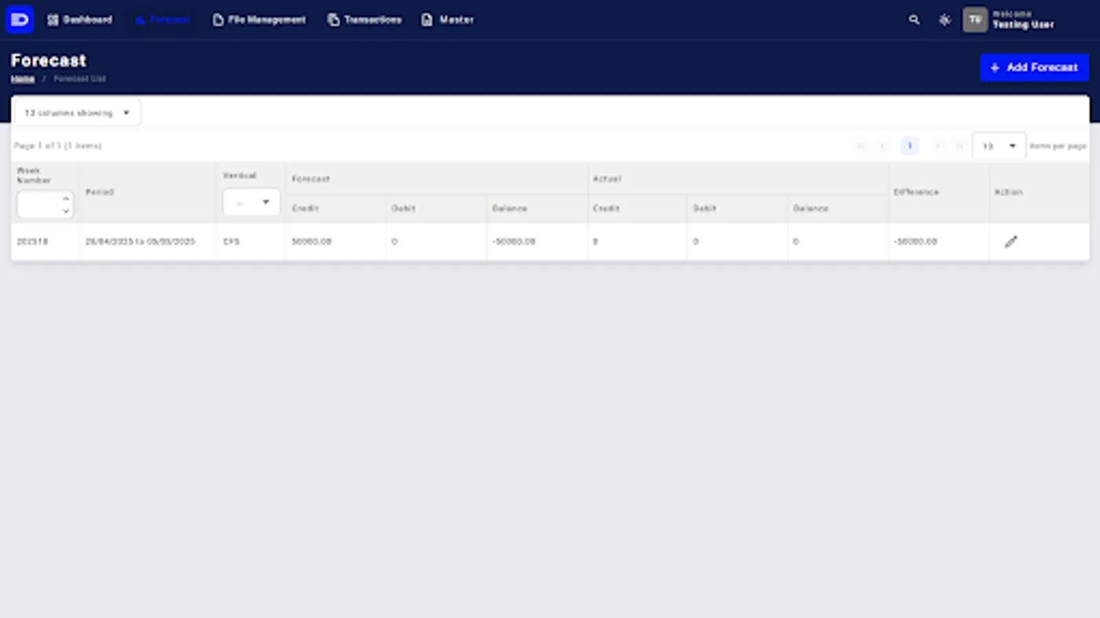This screenshot has height=618, width=1100.
Task: Click the Master page icon
Action: coord(427,20)
